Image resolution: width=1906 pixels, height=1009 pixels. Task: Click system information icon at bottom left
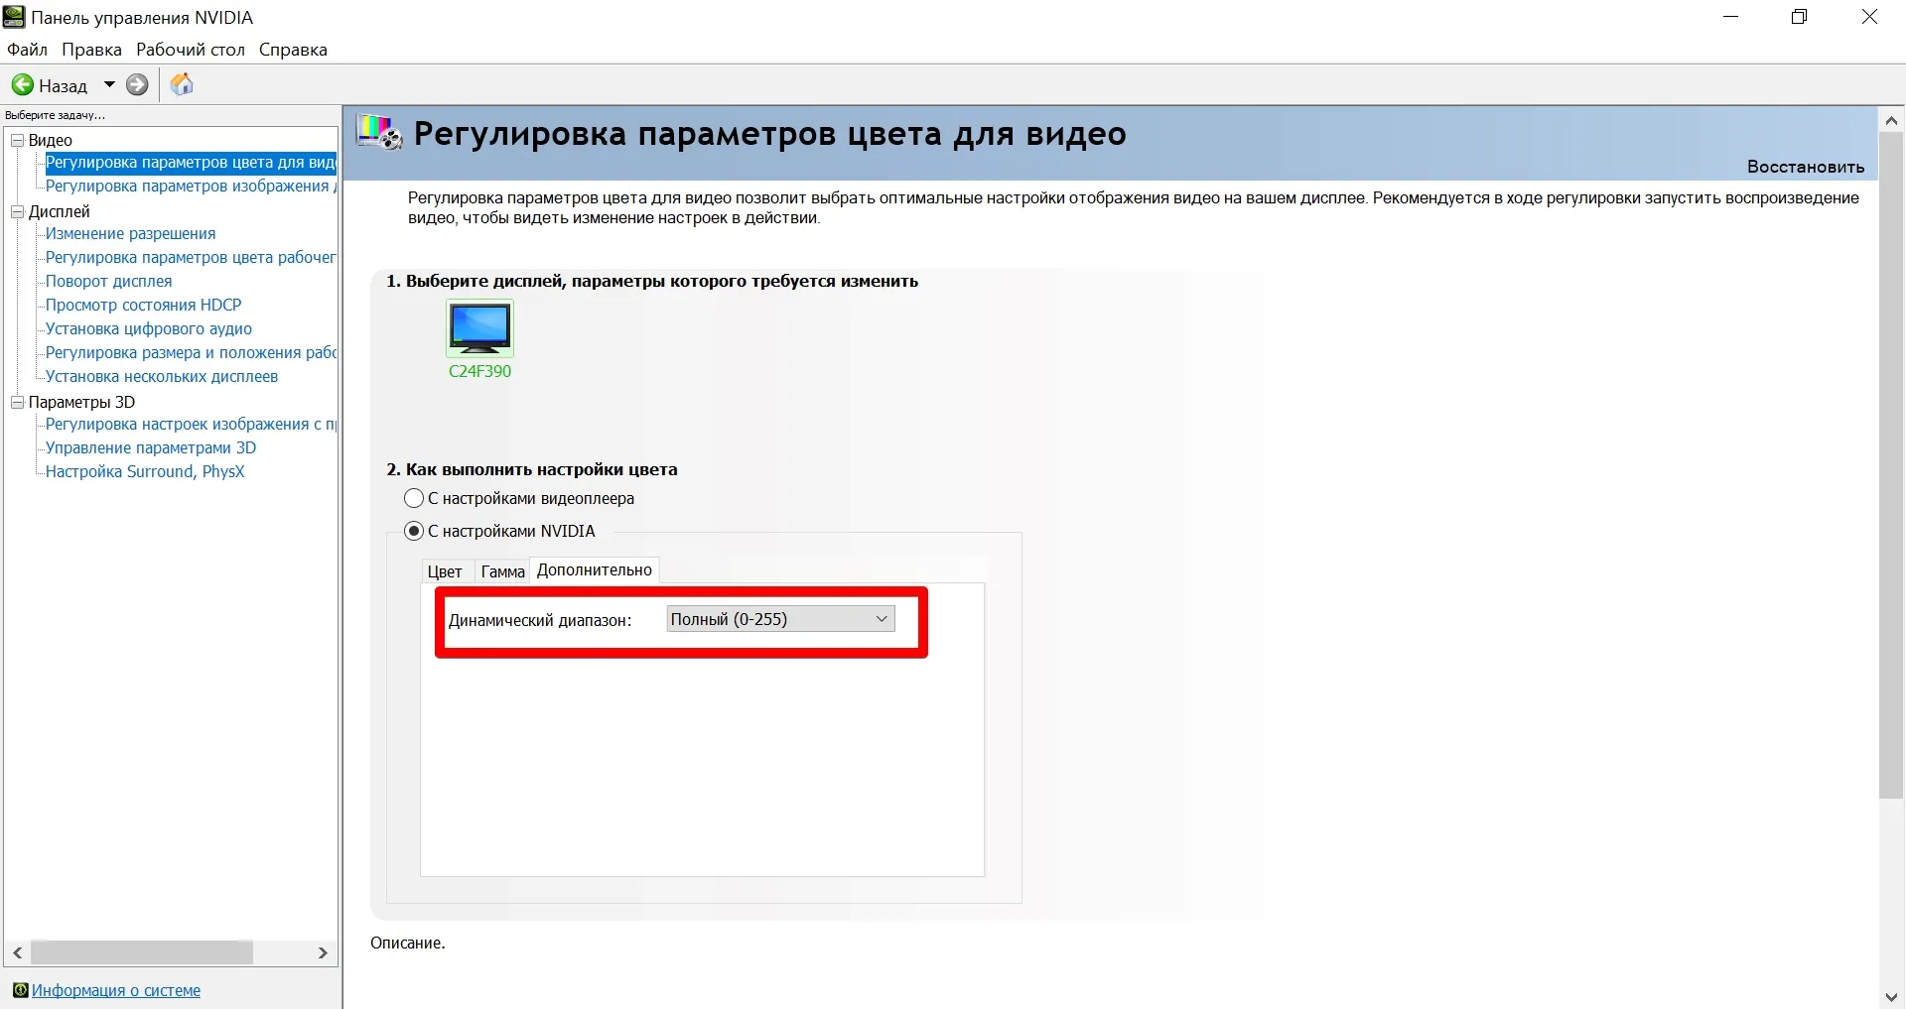pyautogui.click(x=20, y=990)
